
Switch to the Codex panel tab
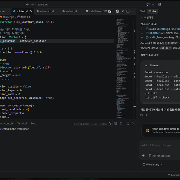152,11
